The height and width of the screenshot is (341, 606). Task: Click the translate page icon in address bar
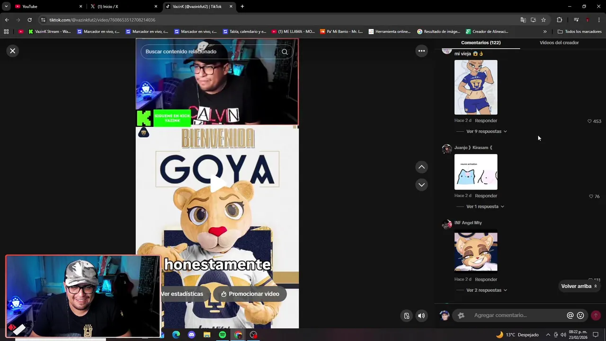523,20
